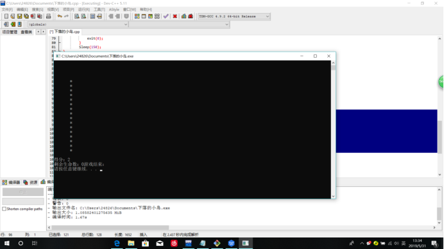Open the 文件[F] menu

pyautogui.click(x=7, y=10)
